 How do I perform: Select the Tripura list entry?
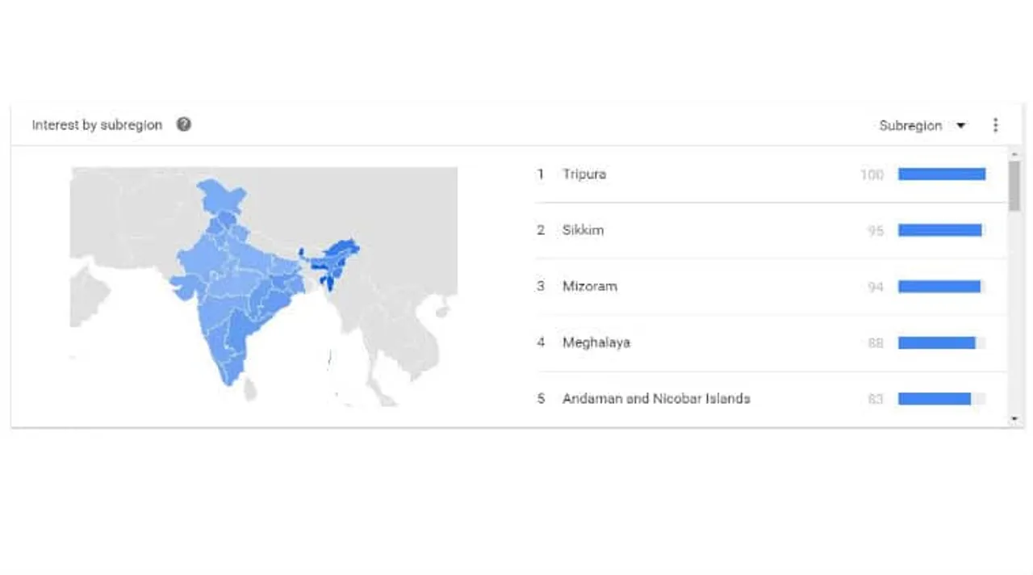[585, 174]
